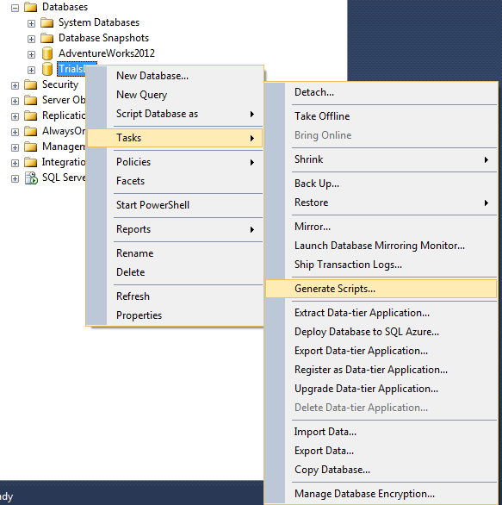Screen dimensions: 502x505
Task: Select Deploy Database to SQL Azure...
Action: point(381,332)
